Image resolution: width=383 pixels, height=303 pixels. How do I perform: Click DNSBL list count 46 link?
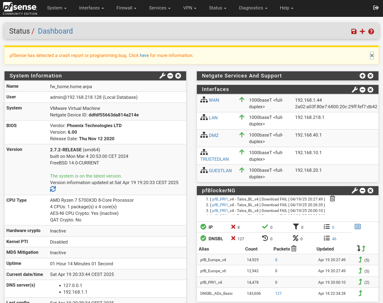pos(334,239)
